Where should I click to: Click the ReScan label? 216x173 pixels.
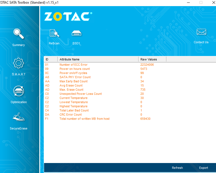54,43
